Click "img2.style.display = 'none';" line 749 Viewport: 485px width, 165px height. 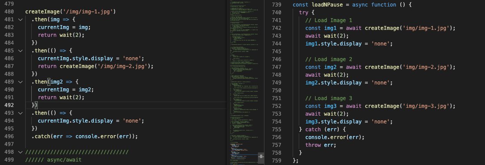tap(349, 83)
